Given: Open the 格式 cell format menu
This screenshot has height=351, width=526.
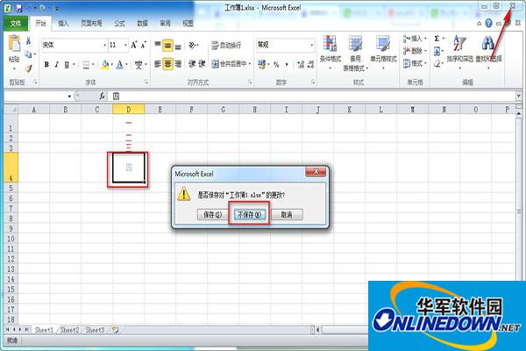Looking at the screenshot, I should click(x=415, y=63).
